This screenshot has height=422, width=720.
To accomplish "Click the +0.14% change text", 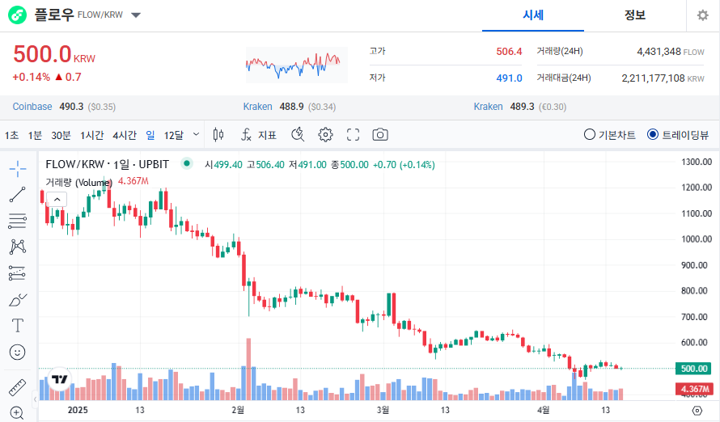I will pos(31,77).
